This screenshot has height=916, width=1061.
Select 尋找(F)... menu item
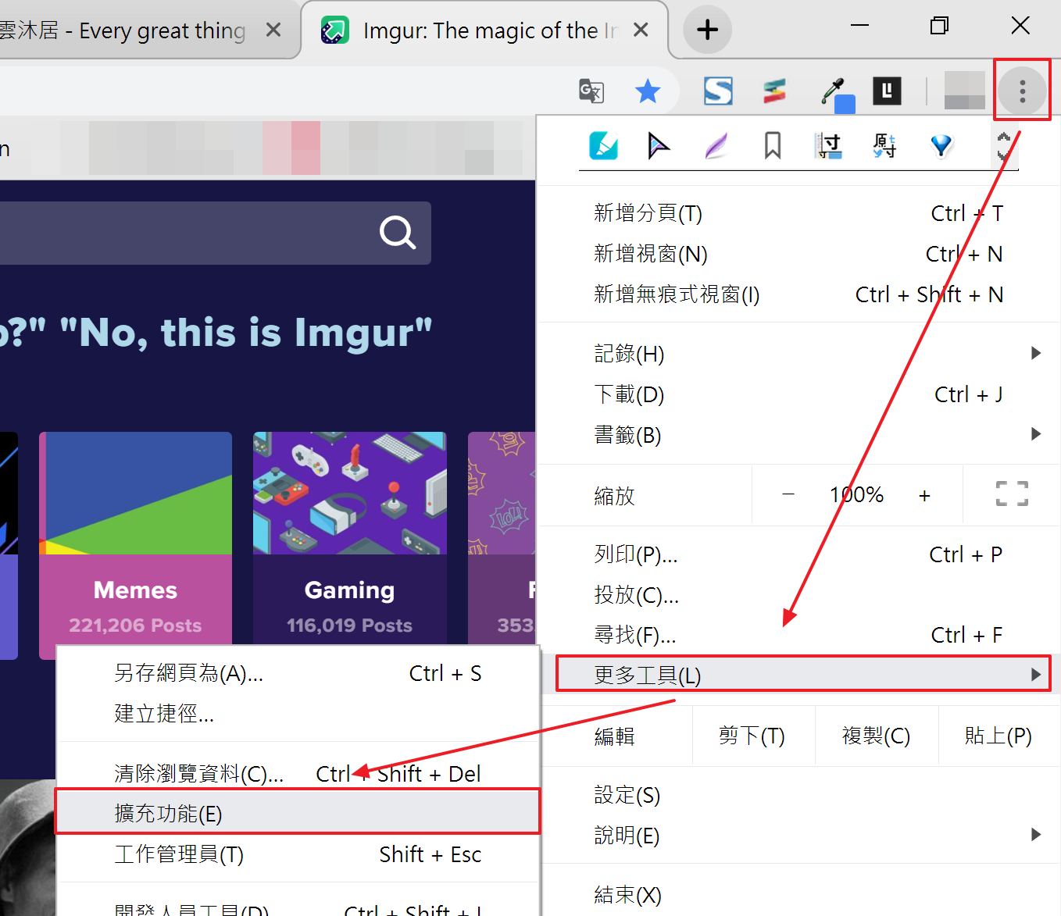(798, 635)
